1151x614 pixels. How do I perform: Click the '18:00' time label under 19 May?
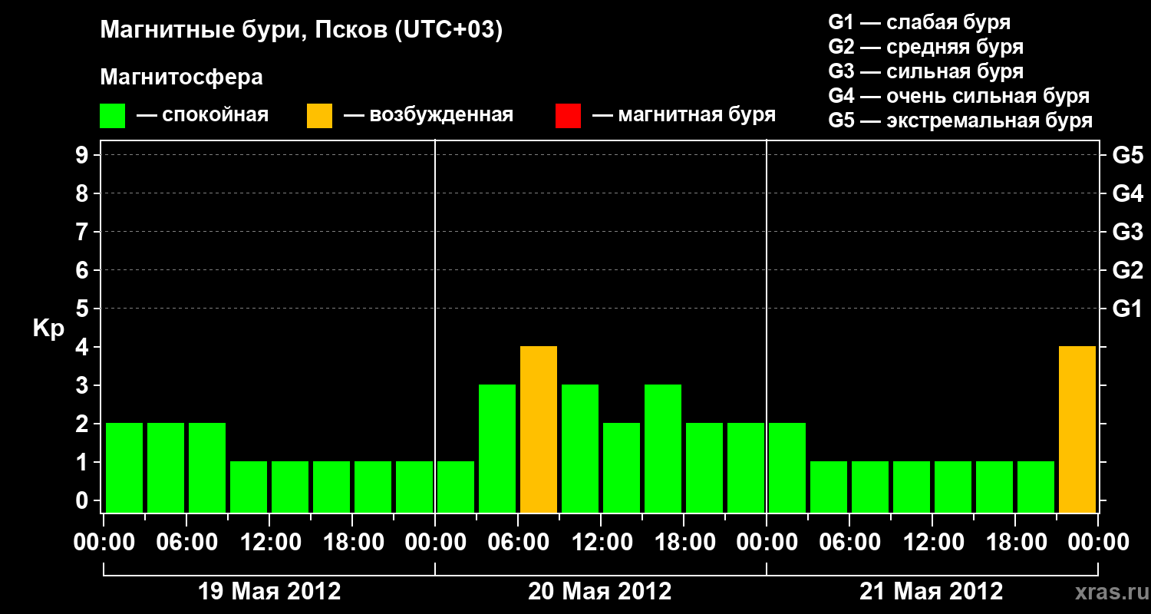click(353, 543)
